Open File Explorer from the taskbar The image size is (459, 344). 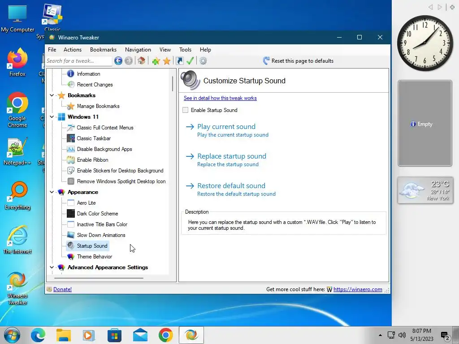pos(64,335)
